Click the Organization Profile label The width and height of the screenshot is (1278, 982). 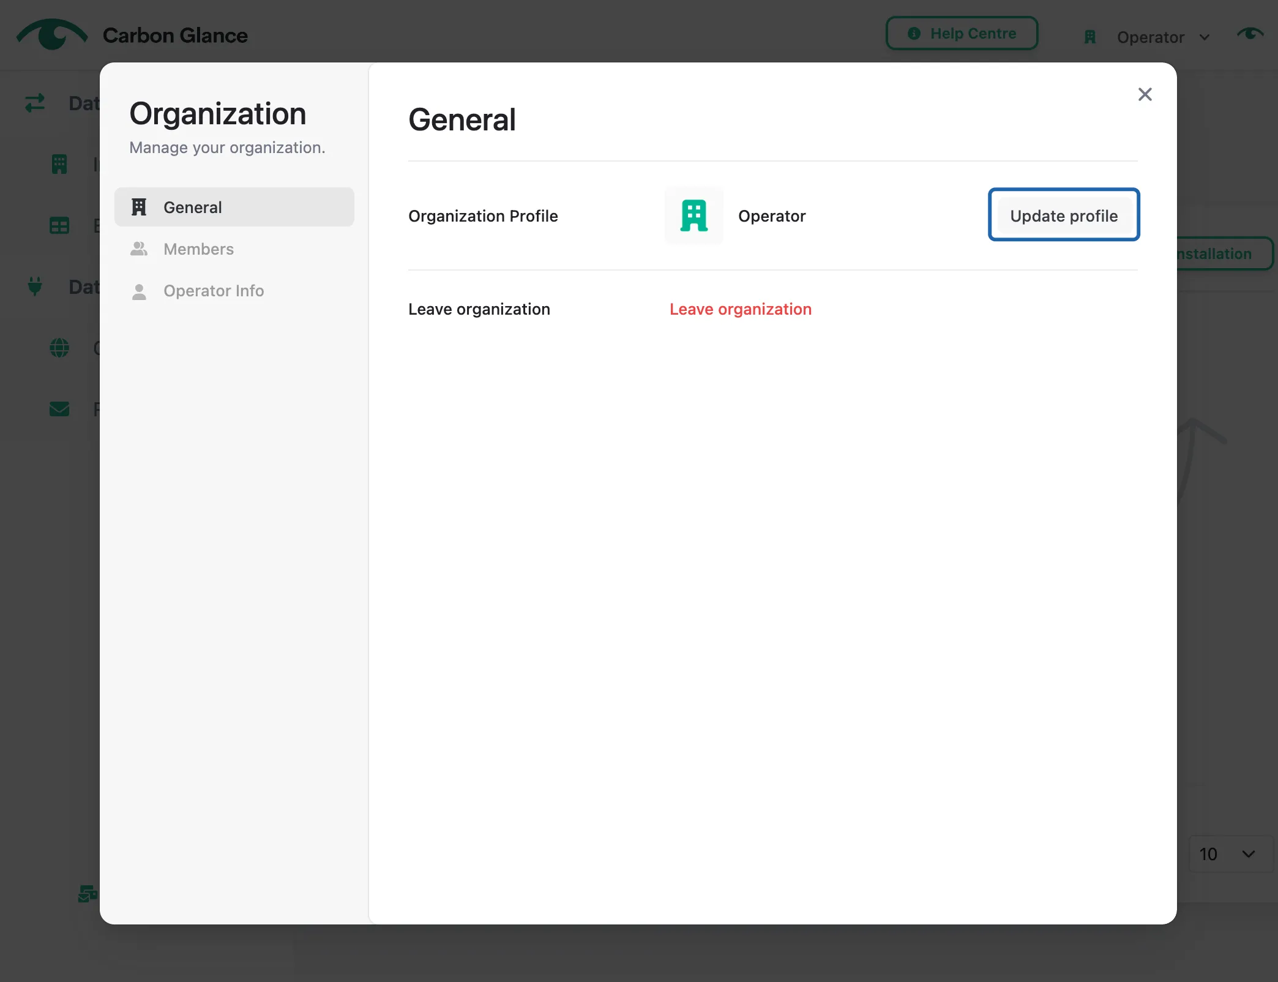[483, 216]
